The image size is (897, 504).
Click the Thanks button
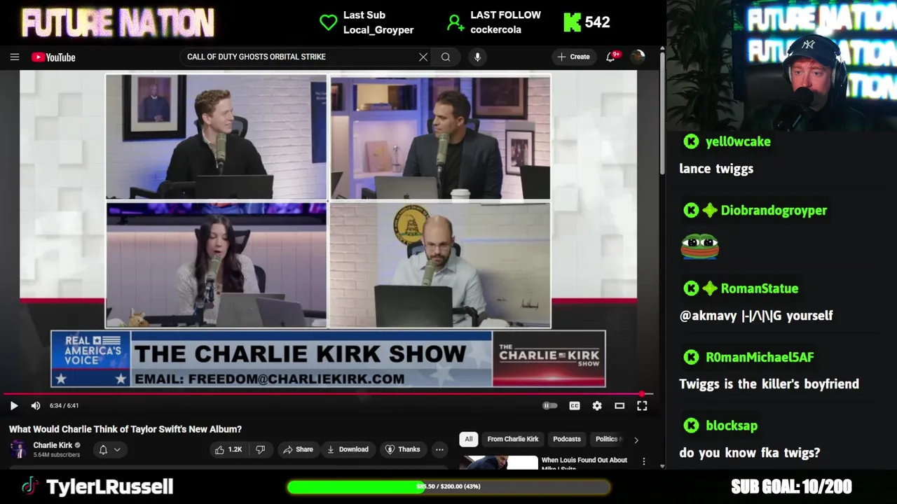tap(403, 449)
